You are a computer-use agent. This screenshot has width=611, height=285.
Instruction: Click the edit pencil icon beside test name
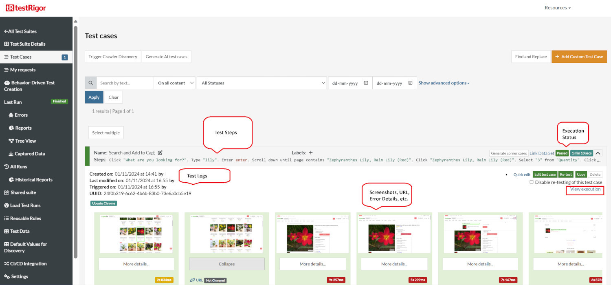coord(160,152)
